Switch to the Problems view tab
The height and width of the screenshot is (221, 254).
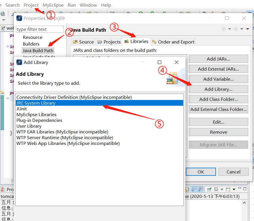[x=7, y=189]
